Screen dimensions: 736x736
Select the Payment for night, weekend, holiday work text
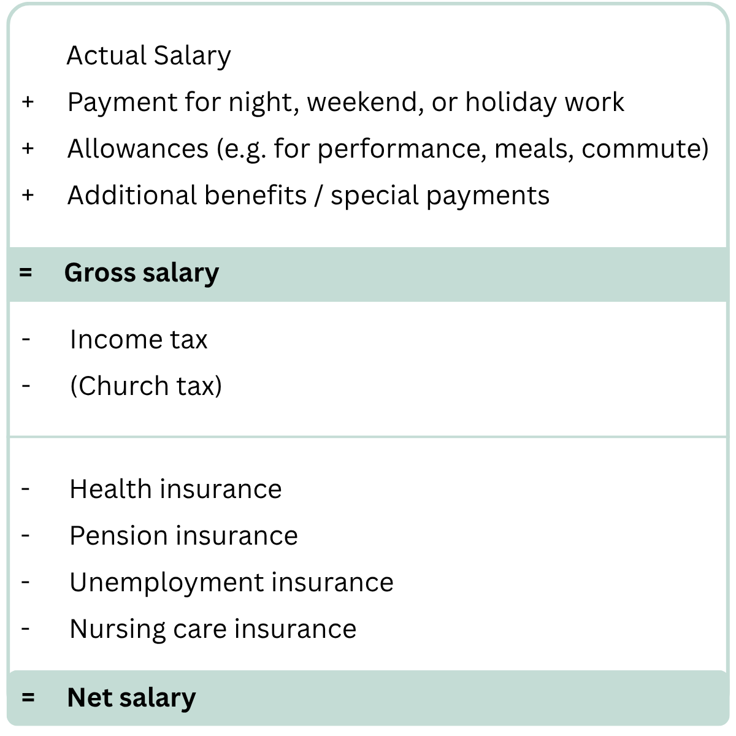[x=345, y=102]
